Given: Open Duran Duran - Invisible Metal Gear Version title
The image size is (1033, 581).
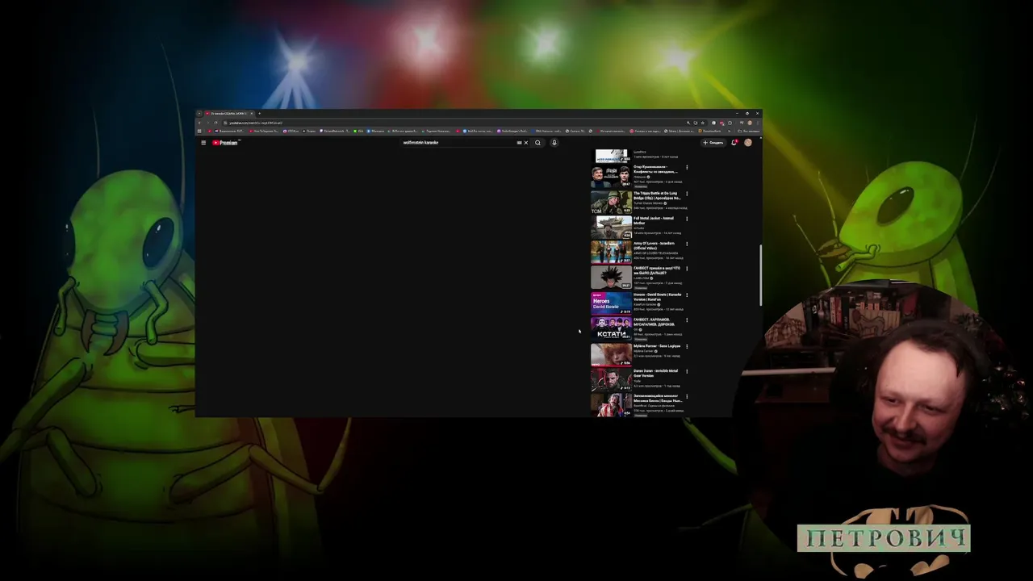Looking at the screenshot, I should tap(656, 374).
